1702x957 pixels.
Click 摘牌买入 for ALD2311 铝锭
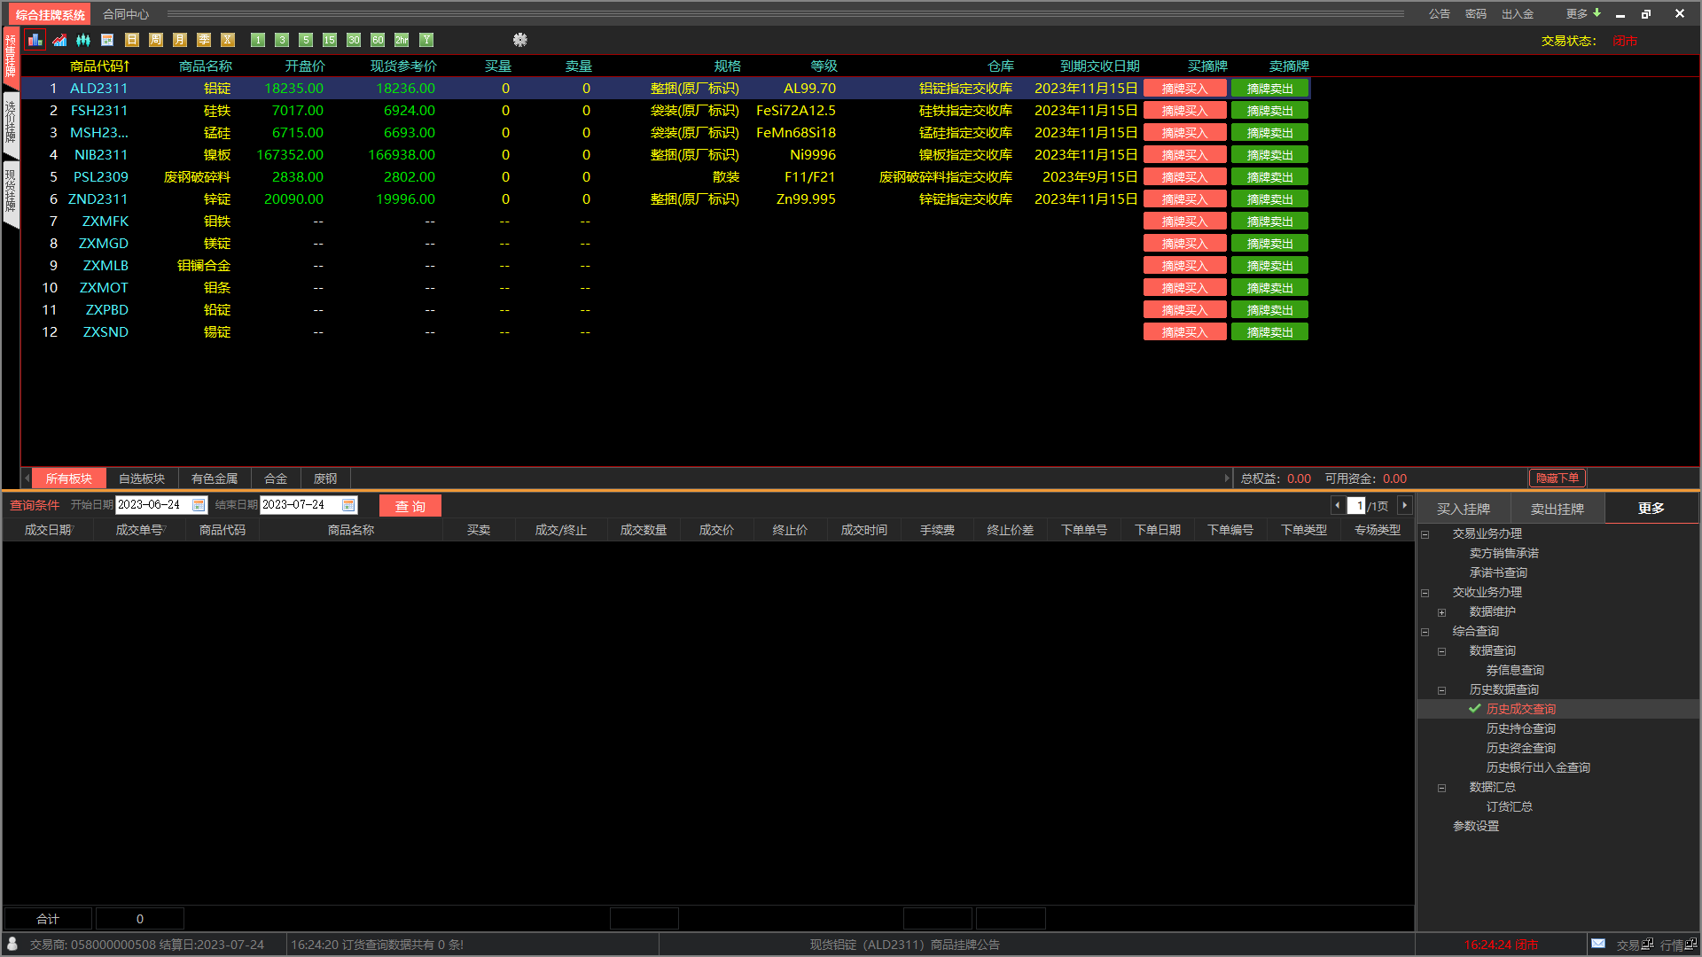pyautogui.click(x=1184, y=89)
